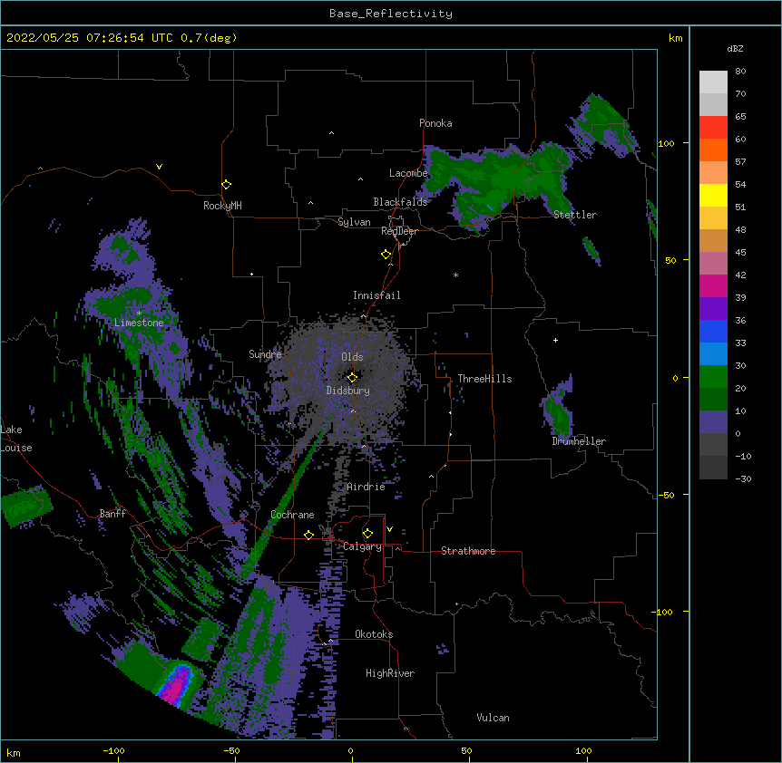This screenshot has width=782, height=763.
Task: Click the ThreeHills town label
Action: (484, 379)
